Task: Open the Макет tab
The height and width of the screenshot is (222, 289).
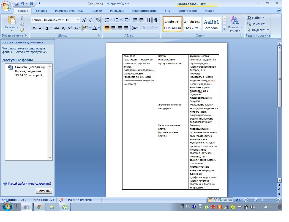Action: [x=209, y=11]
